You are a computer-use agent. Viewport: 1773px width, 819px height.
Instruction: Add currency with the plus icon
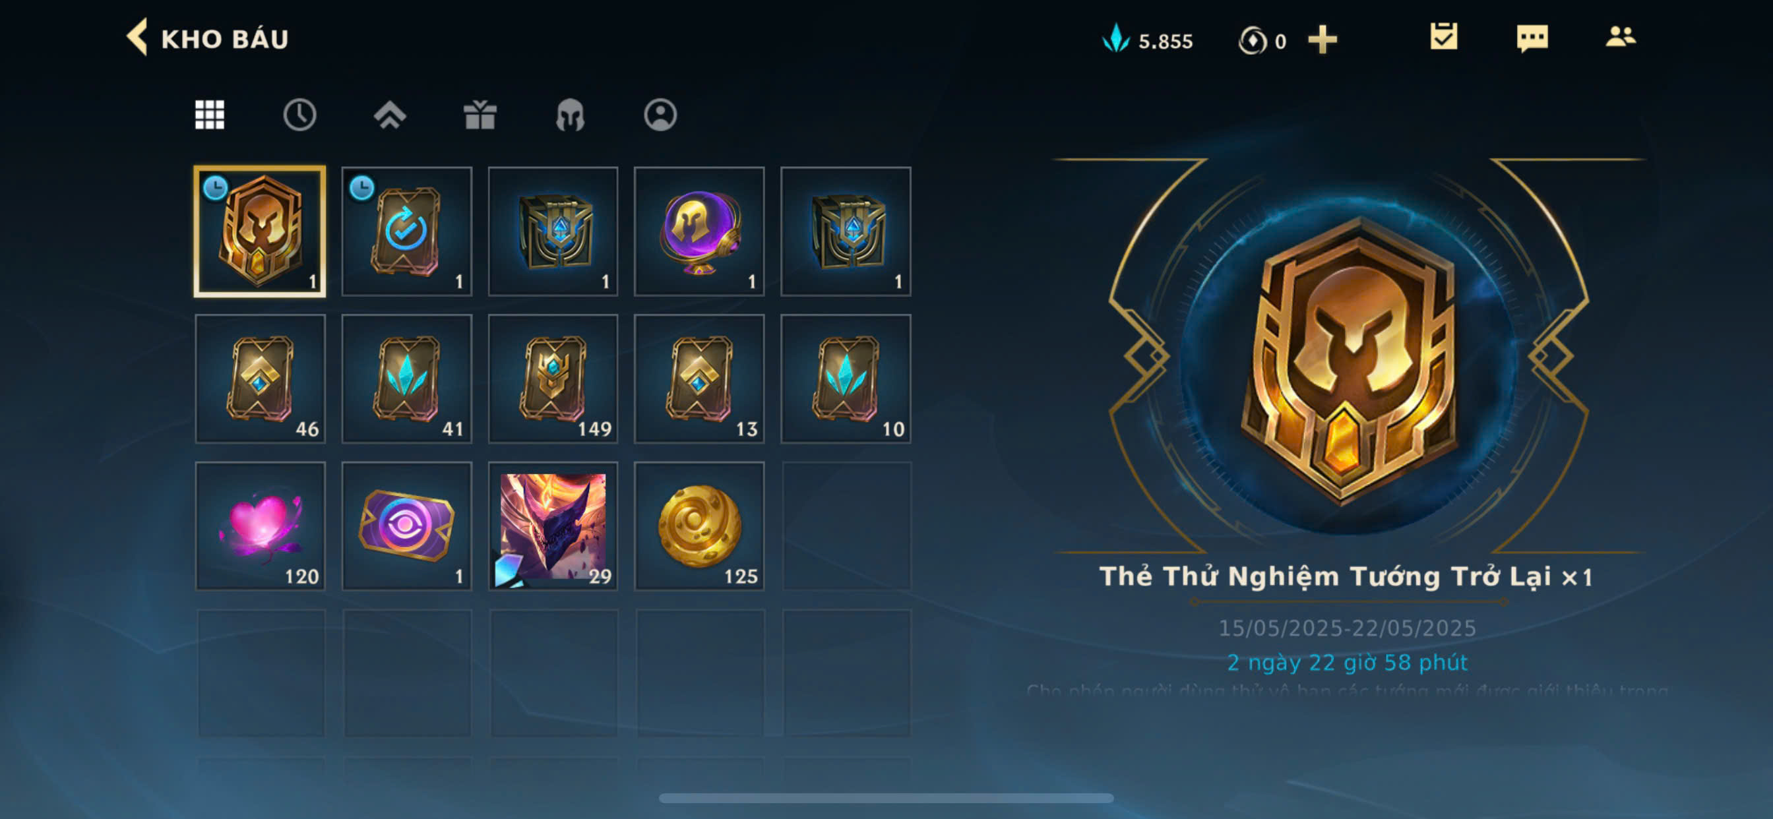(1322, 40)
